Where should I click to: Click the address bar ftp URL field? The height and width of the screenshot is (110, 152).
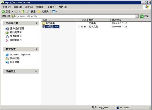(75, 16)
